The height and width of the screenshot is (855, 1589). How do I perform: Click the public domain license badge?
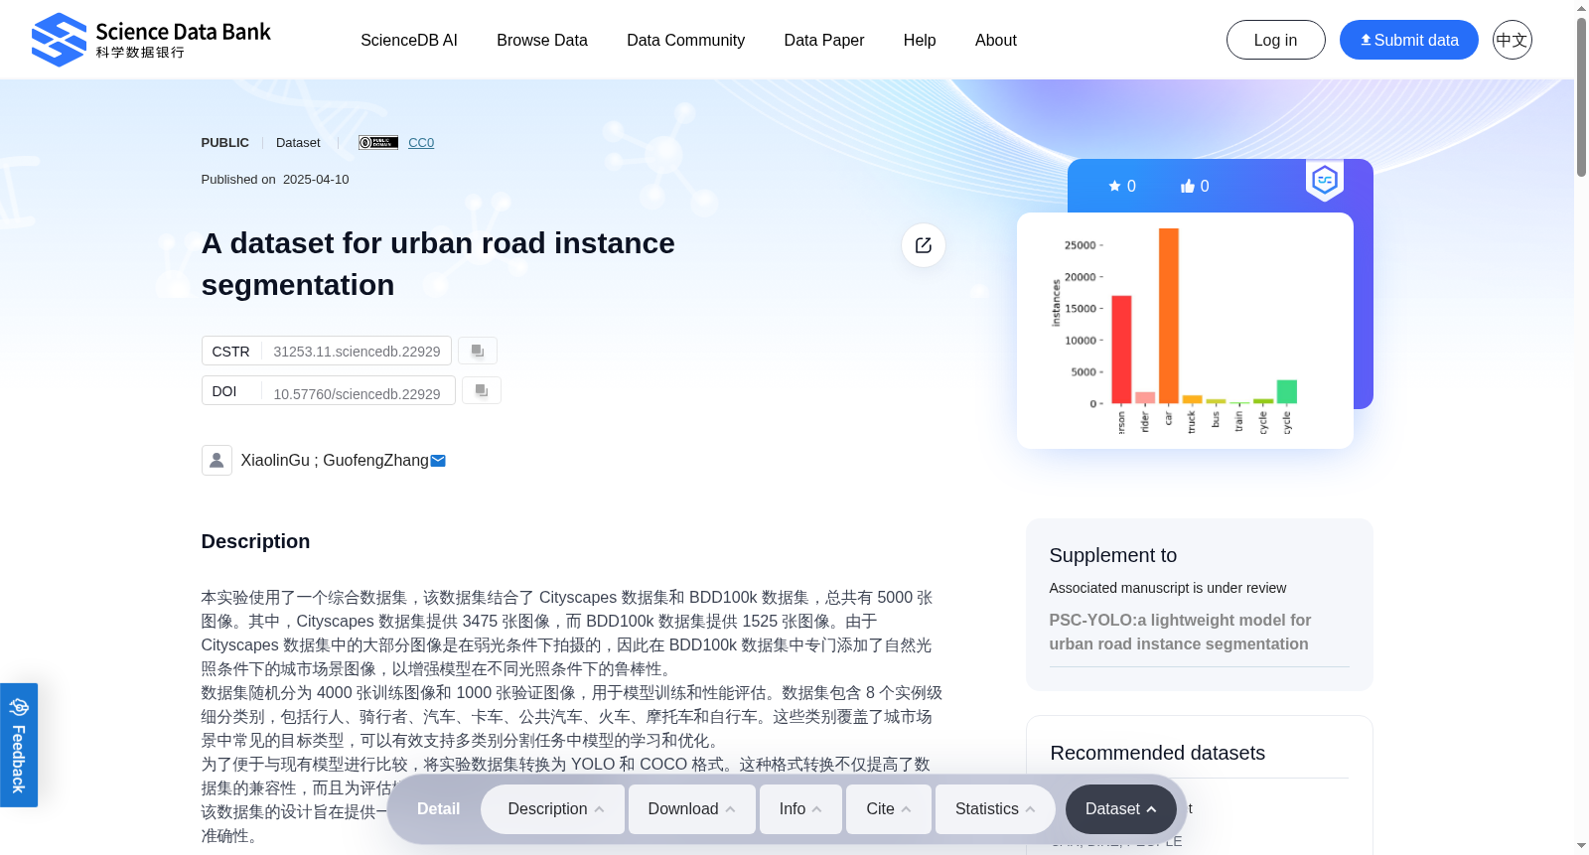pyautogui.click(x=378, y=142)
